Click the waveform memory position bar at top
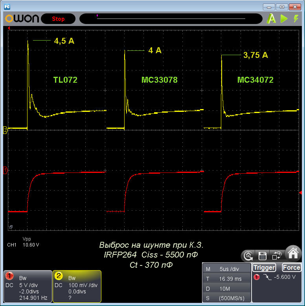 point(171,19)
